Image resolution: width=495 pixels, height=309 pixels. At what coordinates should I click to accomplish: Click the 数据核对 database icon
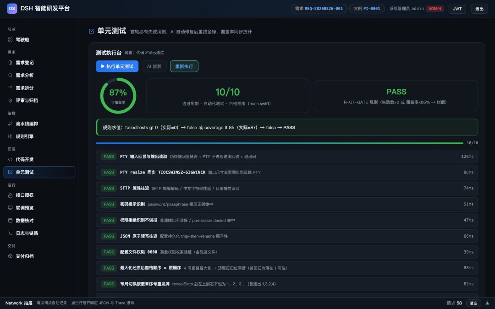pyautogui.click(x=10, y=220)
